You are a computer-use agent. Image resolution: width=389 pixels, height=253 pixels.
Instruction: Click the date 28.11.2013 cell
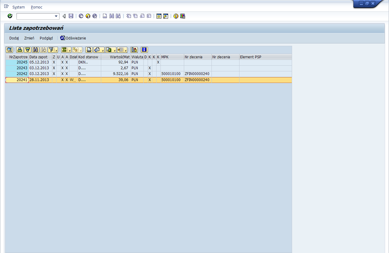tap(40, 80)
